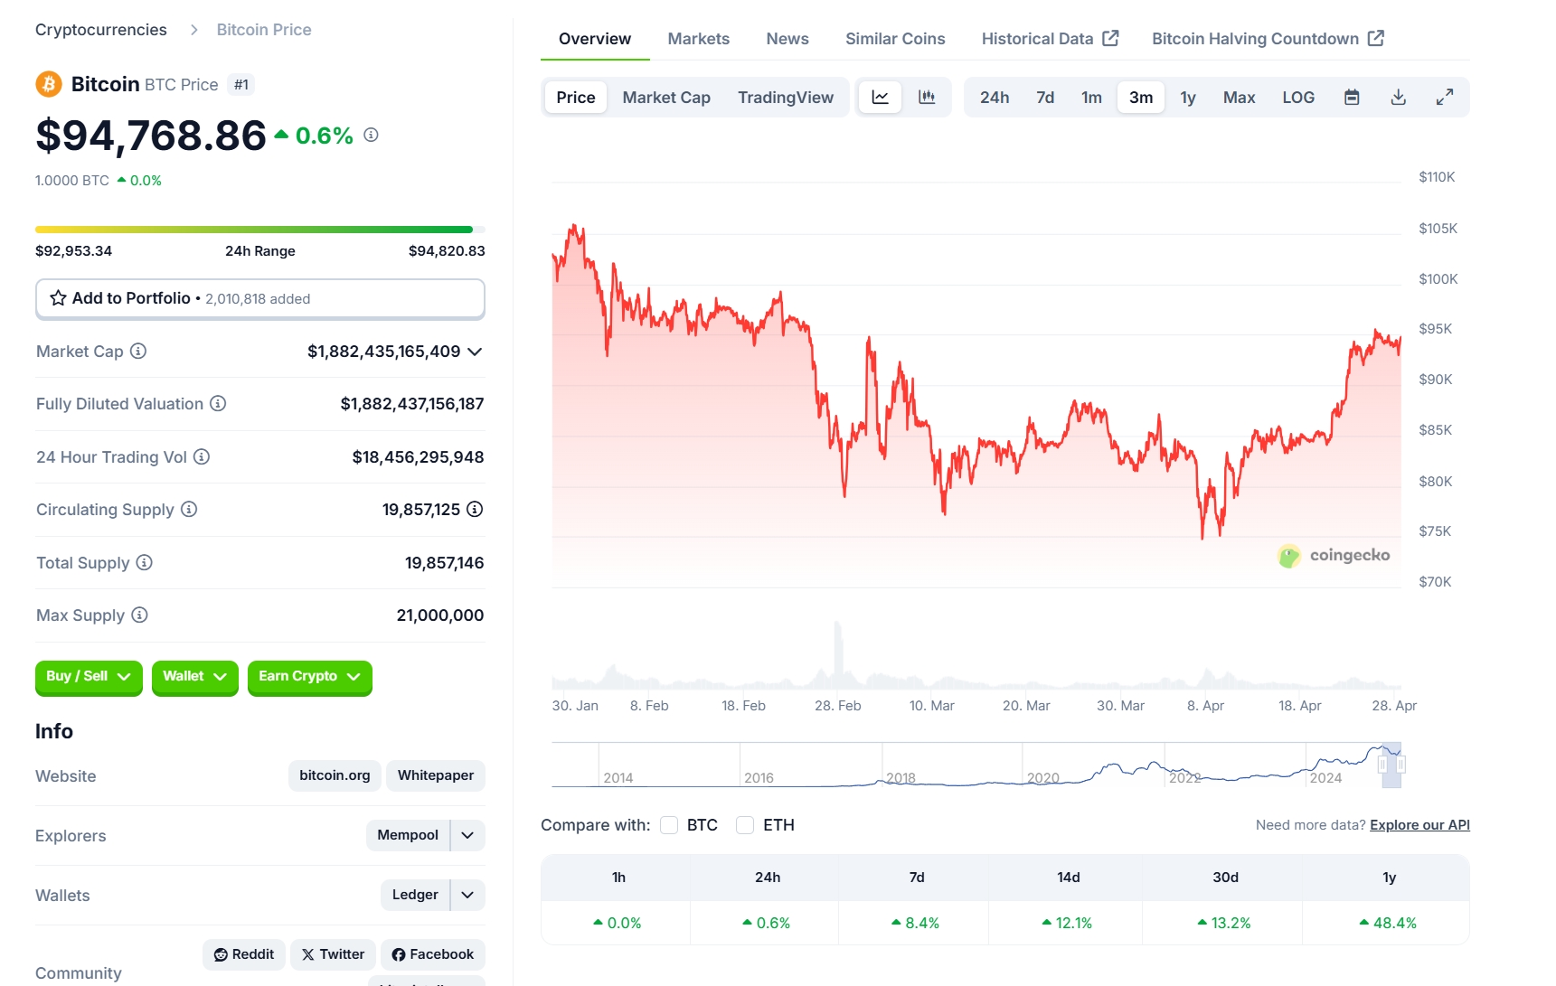The height and width of the screenshot is (986, 1556).
Task: Expand the Wallets dropdown arrow
Action: tap(467, 895)
